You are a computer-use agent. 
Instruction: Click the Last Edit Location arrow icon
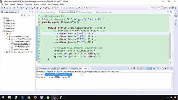87,8
